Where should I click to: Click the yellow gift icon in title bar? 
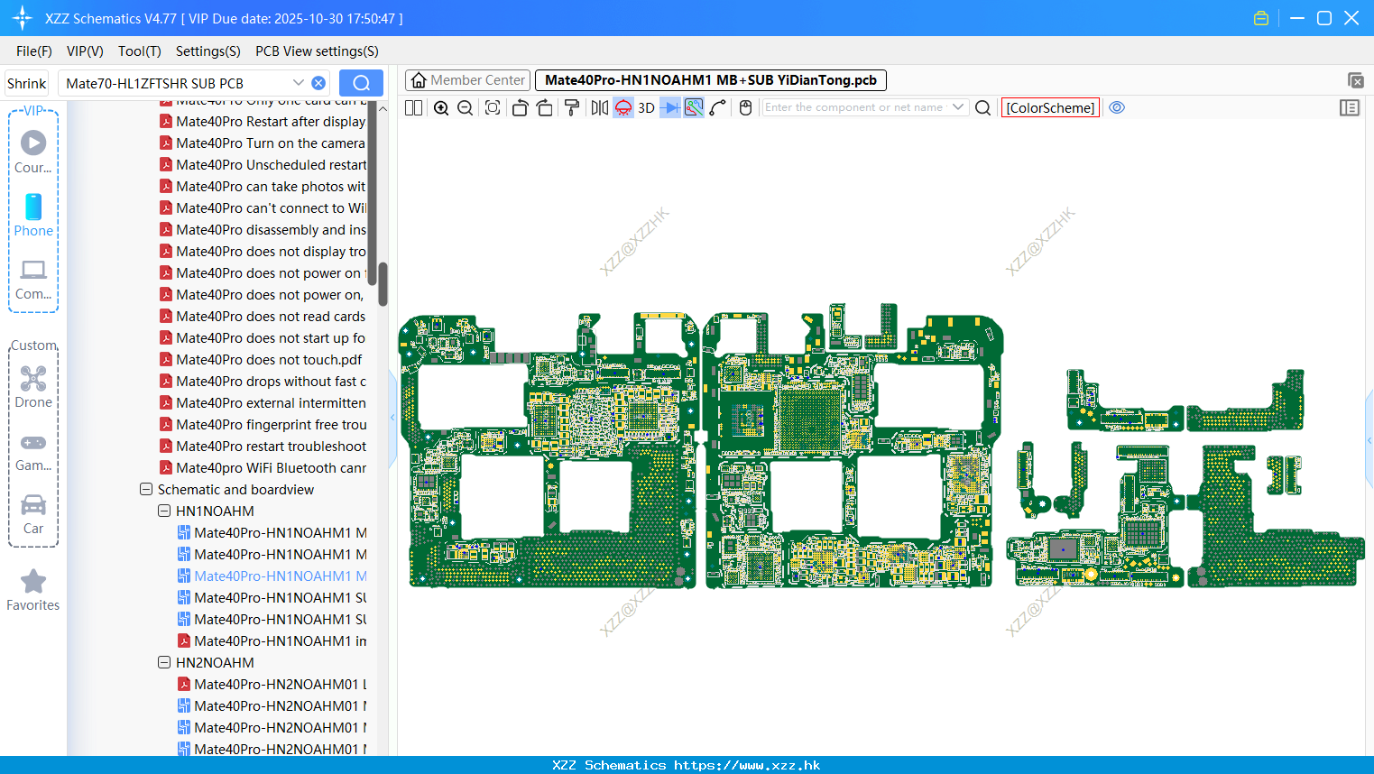(x=1261, y=18)
